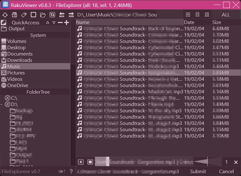Open Documents in System list
Image resolution: width=241 pixels, height=176 pixels.
(35, 54)
